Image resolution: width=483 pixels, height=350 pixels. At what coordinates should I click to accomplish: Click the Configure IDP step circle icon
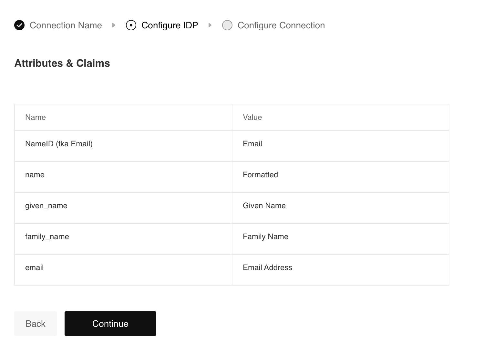coord(131,25)
